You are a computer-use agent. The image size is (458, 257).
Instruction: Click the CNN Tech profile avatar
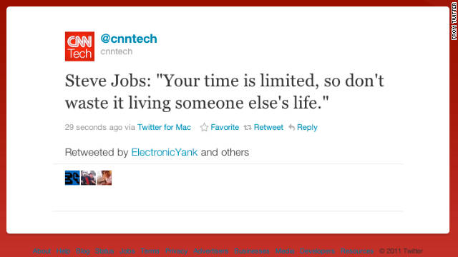[x=79, y=46]
